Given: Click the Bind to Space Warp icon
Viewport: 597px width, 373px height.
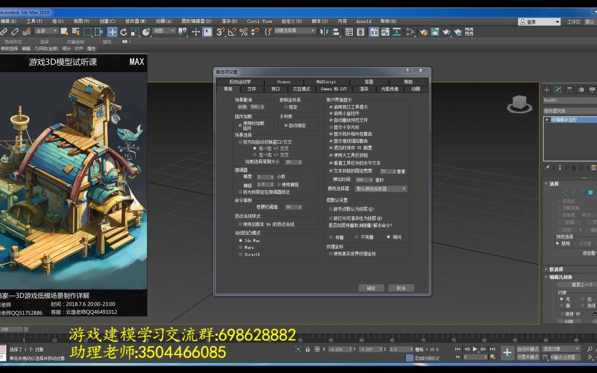Looking at the screenshot, I should click(x=26, y=32).
